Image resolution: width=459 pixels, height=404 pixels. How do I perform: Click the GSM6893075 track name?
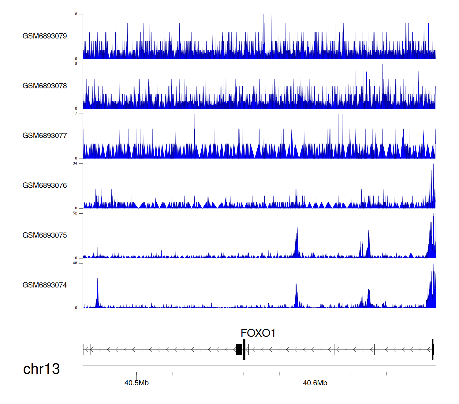pyautogui.click(x=45, y=235)
